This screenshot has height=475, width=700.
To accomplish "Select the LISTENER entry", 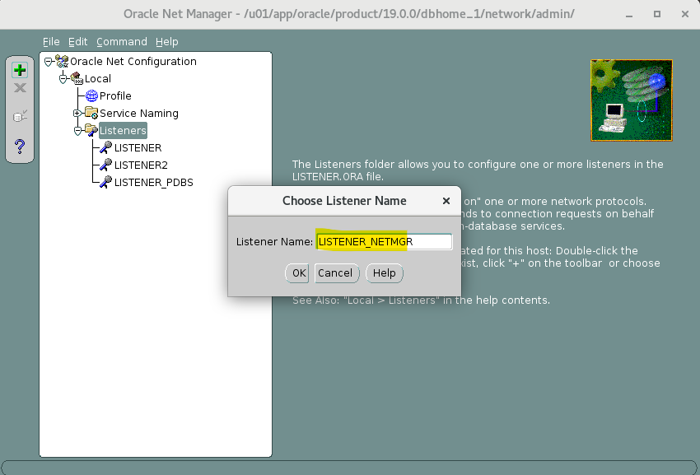I will coord(138,147).
